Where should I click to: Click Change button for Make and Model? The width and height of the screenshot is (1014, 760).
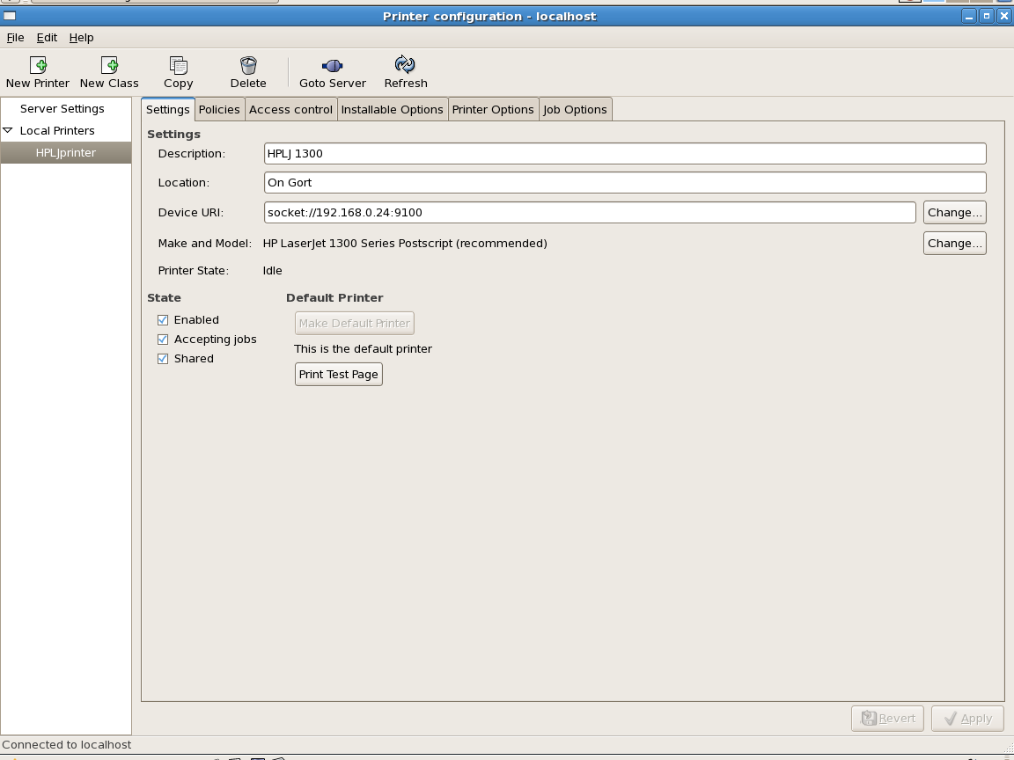954,244
